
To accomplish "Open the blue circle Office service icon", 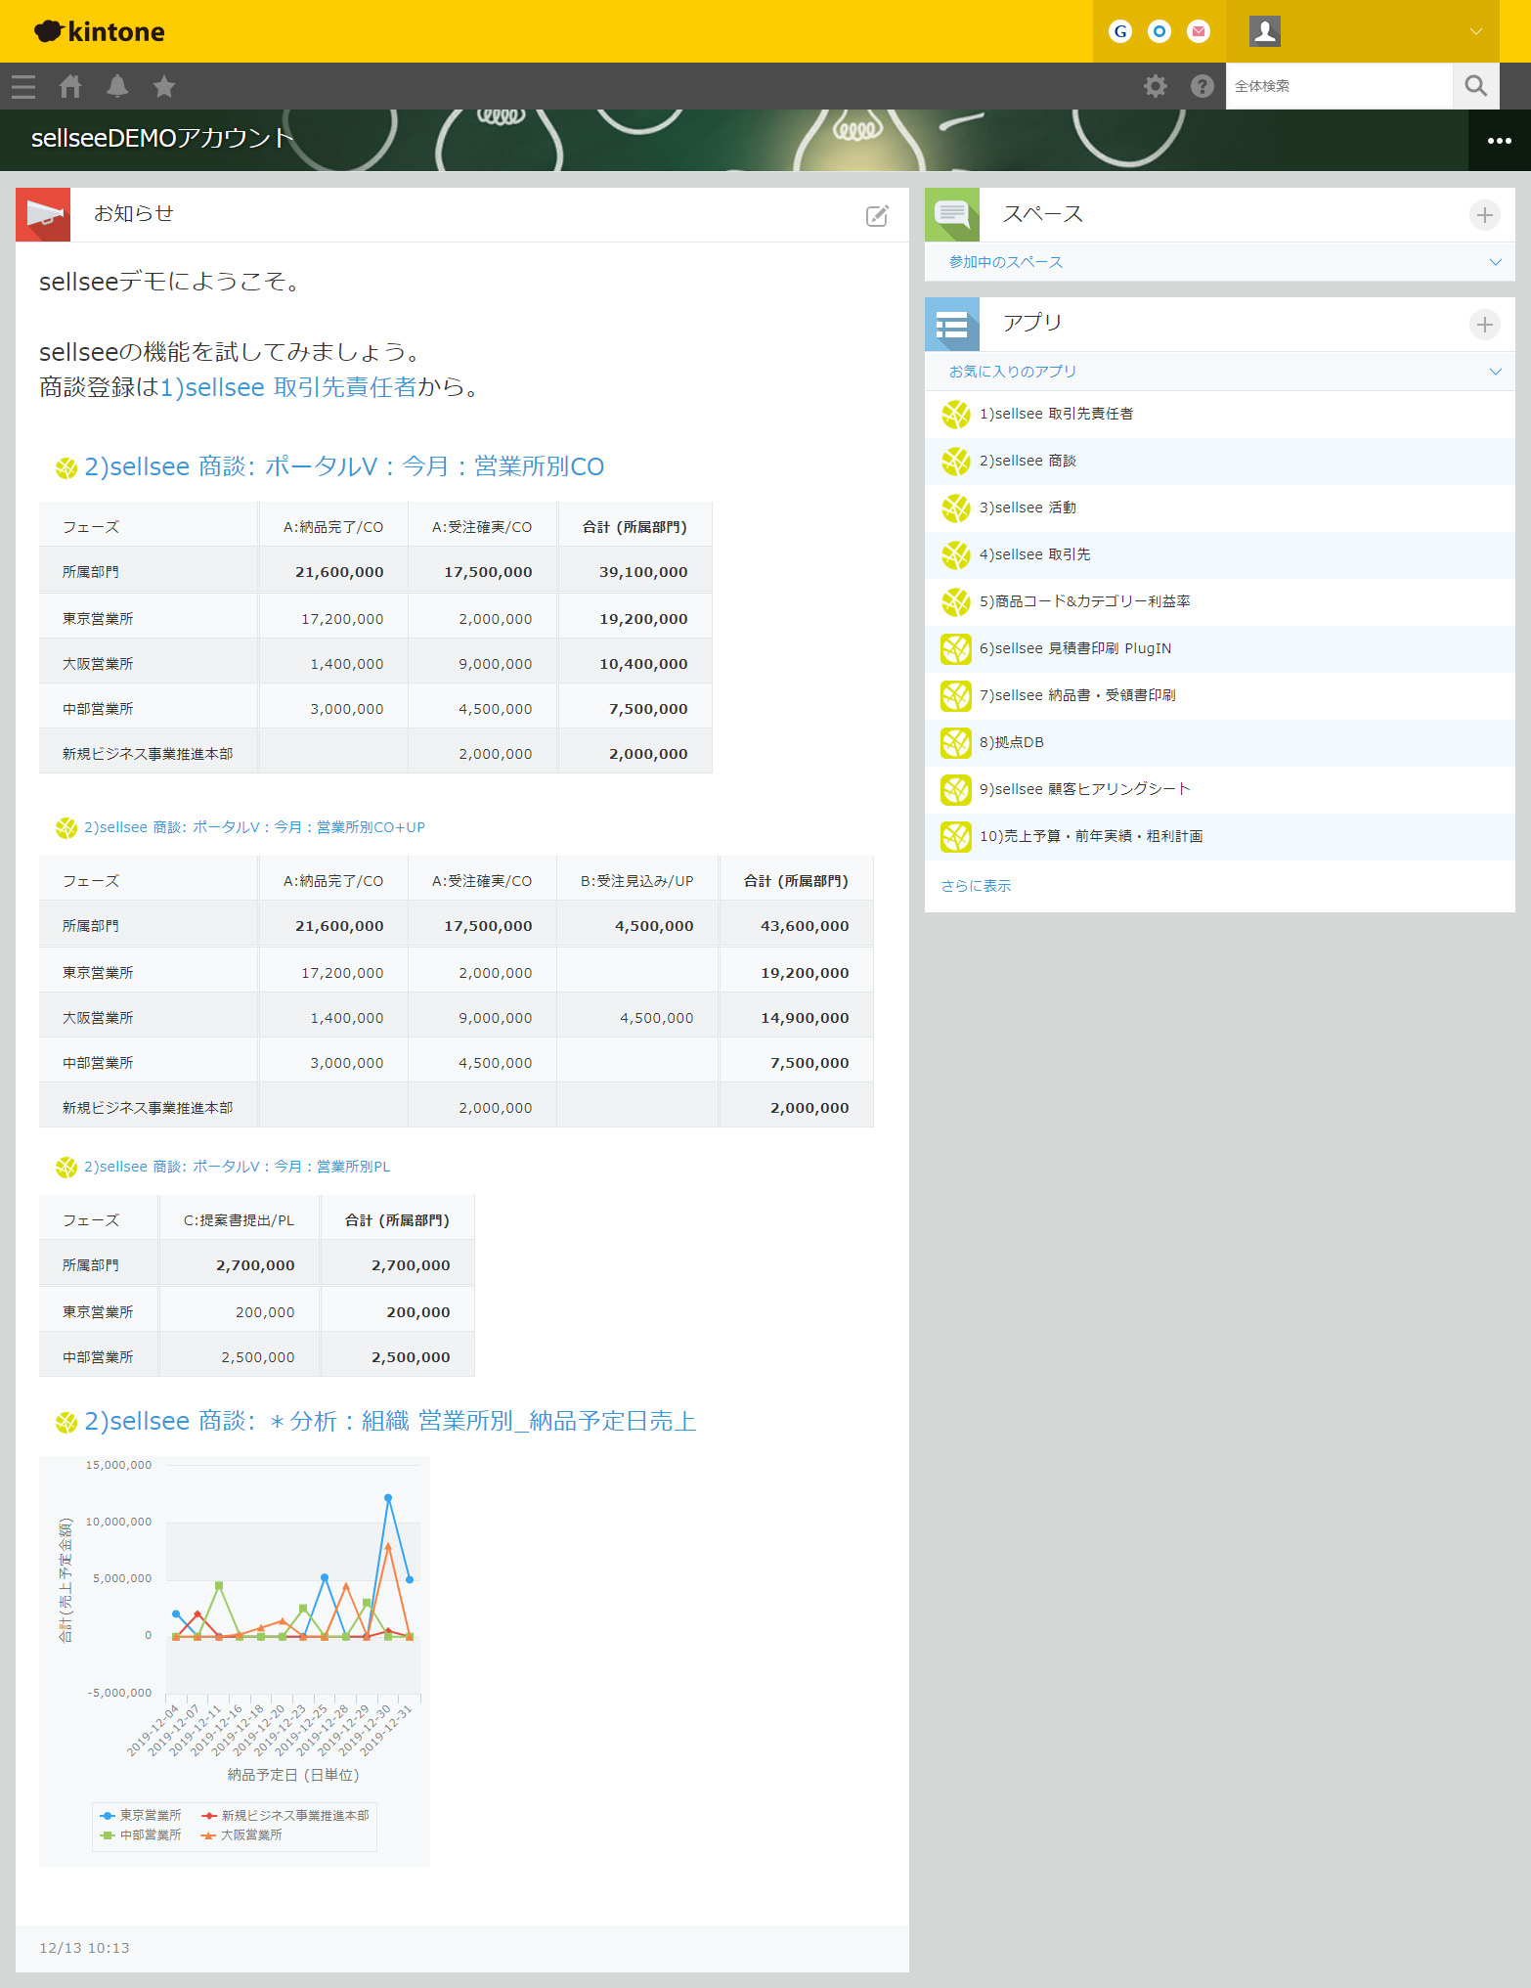I will pyautogui.click(x=1159, y=31).
